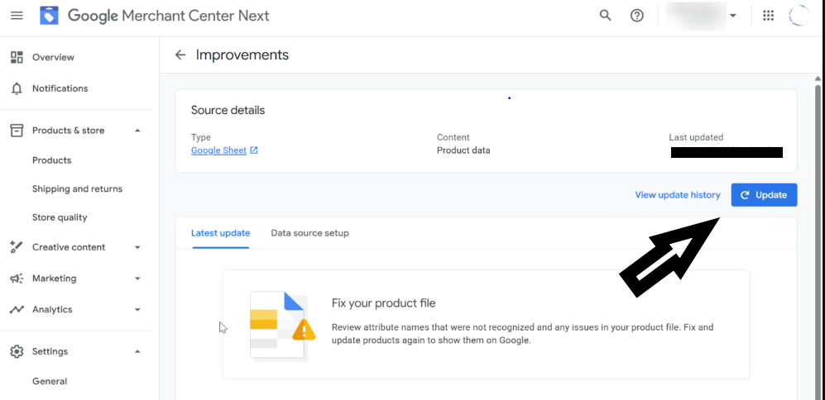
Task: Select the Latest update tab
Action: tap(220, 233)
